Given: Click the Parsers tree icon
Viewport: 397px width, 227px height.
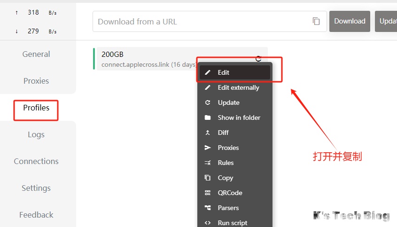Looking at the screenshot, I should tap(208, 208).
